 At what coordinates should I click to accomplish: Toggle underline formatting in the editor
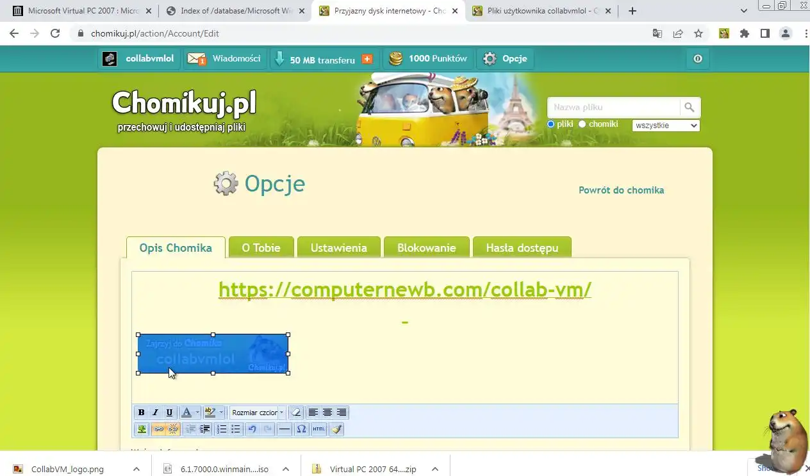(x=169, y=413)
